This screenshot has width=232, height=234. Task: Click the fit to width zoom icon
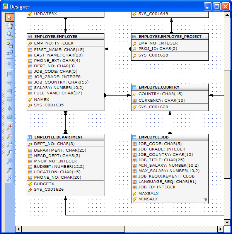(x=10, y=178)
